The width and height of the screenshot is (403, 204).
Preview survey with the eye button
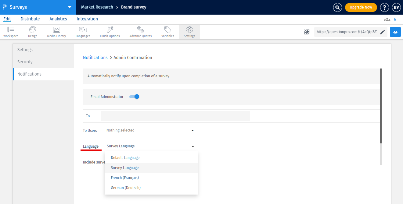(x=395, y=32)
